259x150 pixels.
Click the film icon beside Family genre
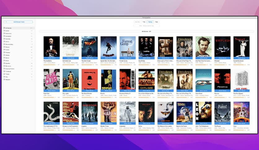click(4, 50)
